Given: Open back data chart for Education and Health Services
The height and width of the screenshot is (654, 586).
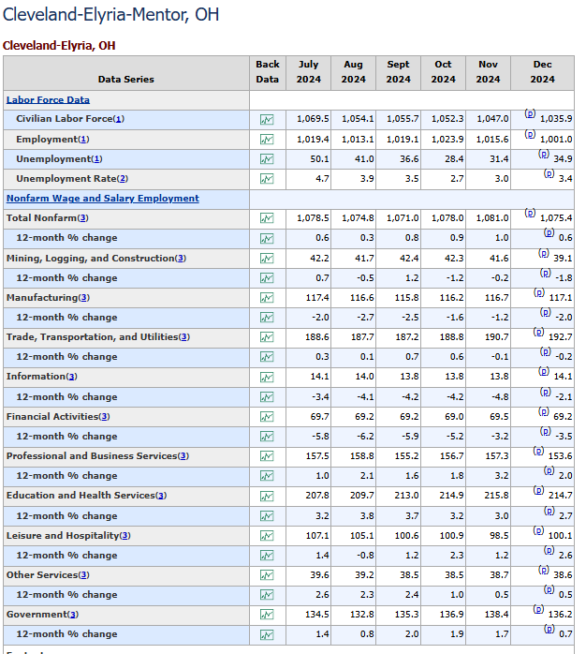Looking at the screenshot, I should coord(267,496).
